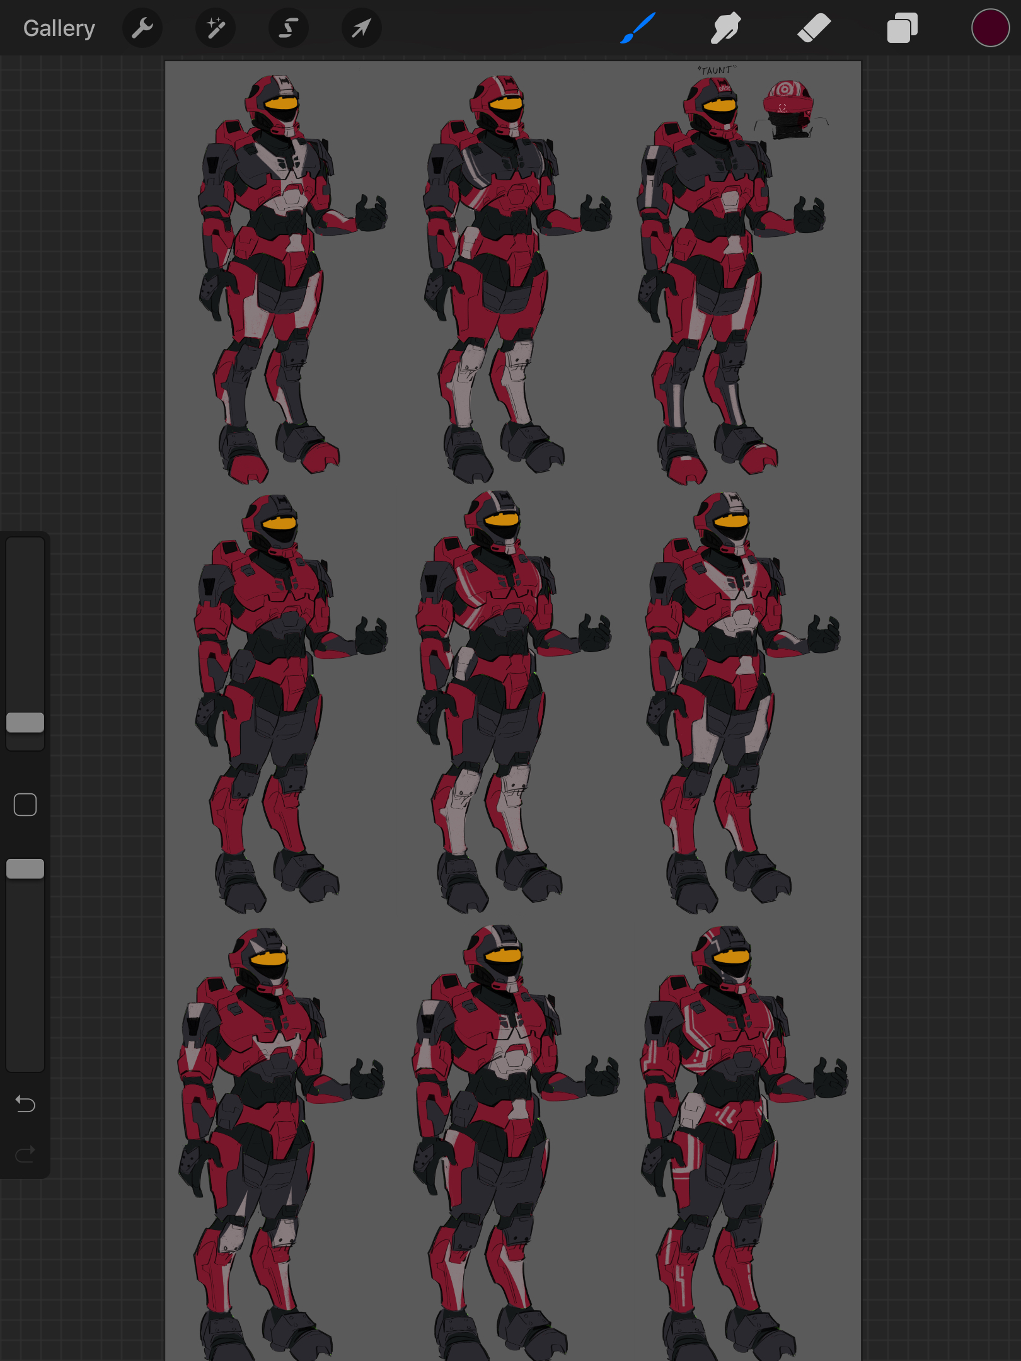Tap the square Modify button in sidebar
The width and height of the screenshot is (1021, 1361).
(25, 805)
